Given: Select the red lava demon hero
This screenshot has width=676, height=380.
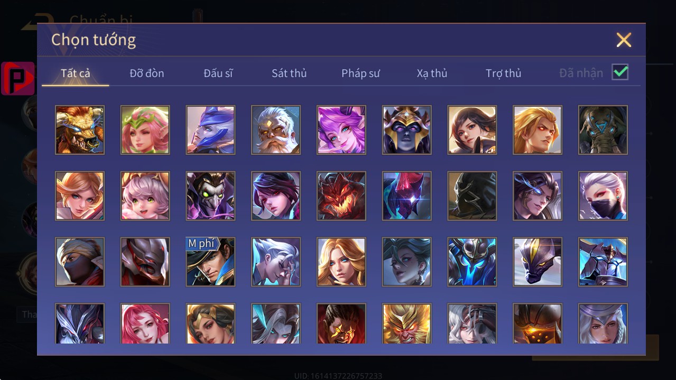Looking at the screenshot, I should click(x=341, y=196).
